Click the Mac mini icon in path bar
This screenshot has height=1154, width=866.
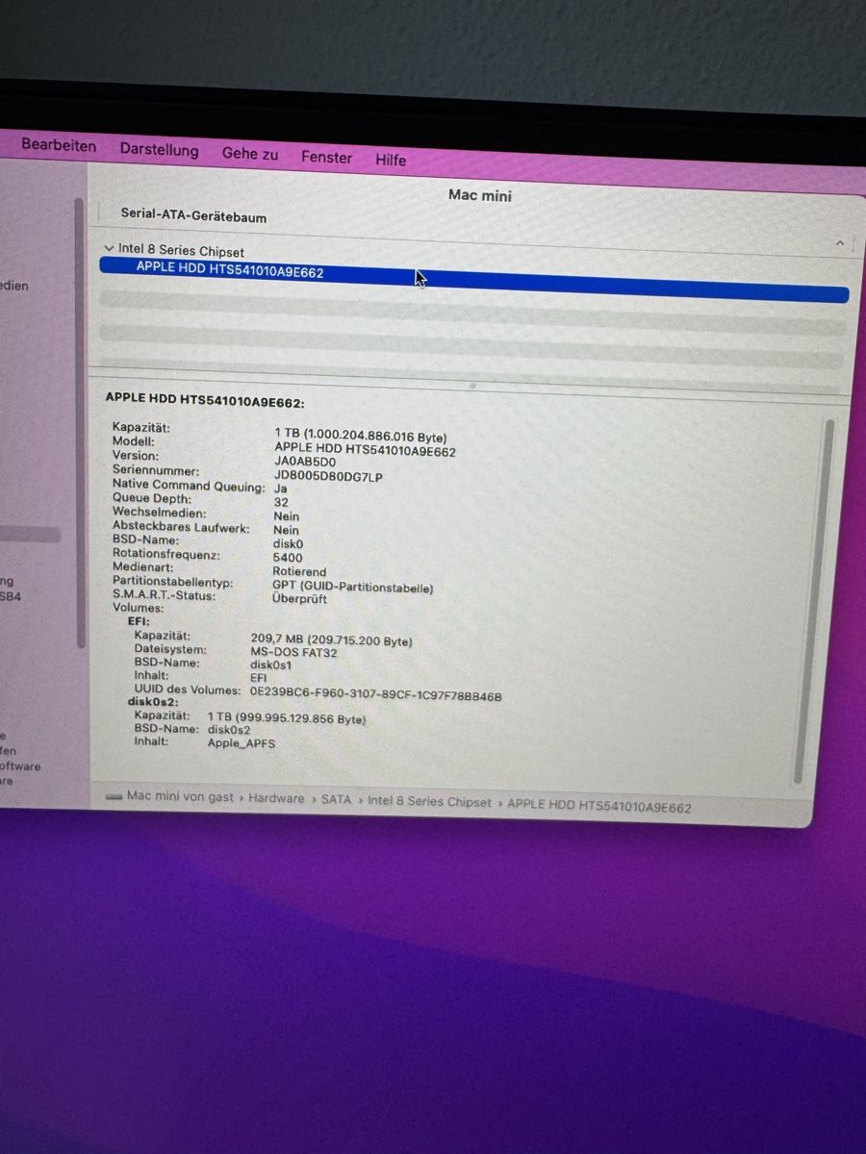(x=114, y=796)
